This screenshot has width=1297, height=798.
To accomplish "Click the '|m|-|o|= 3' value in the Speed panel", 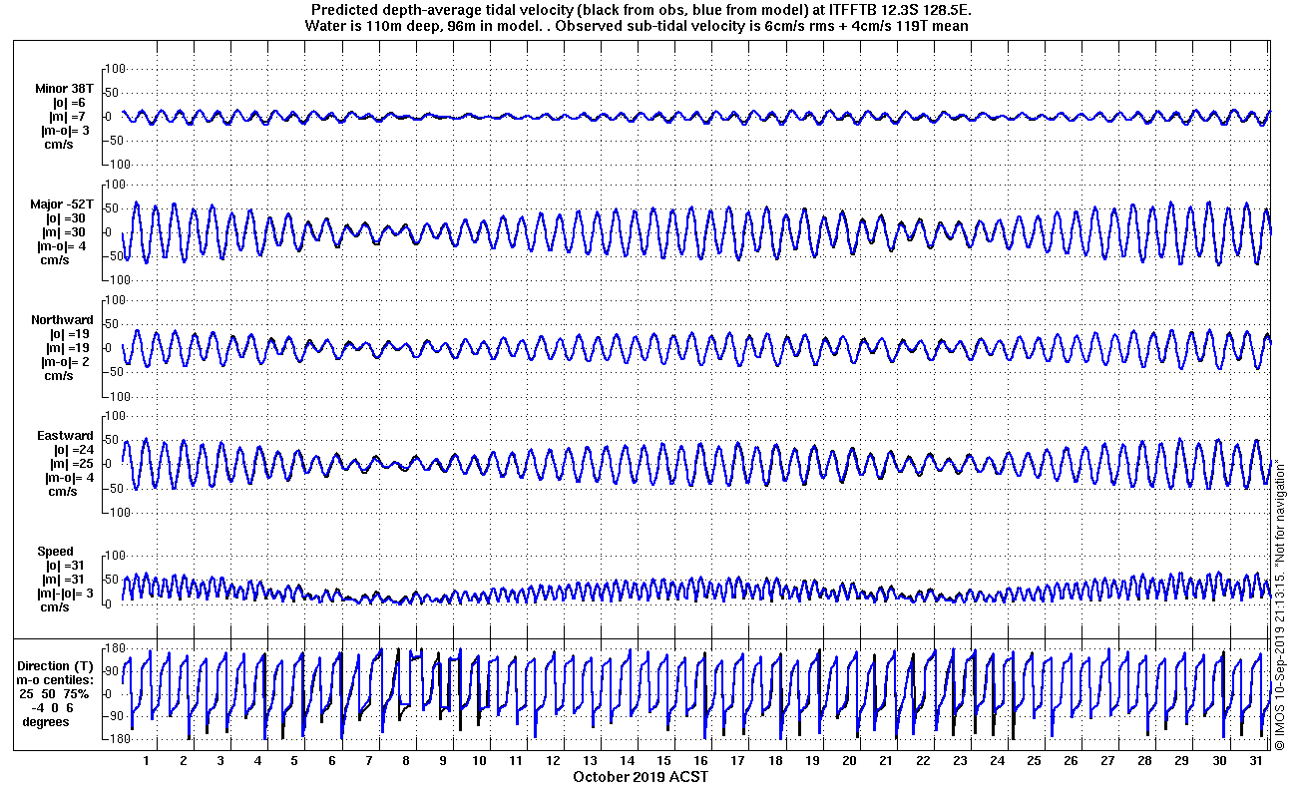I will coord(65,594).
